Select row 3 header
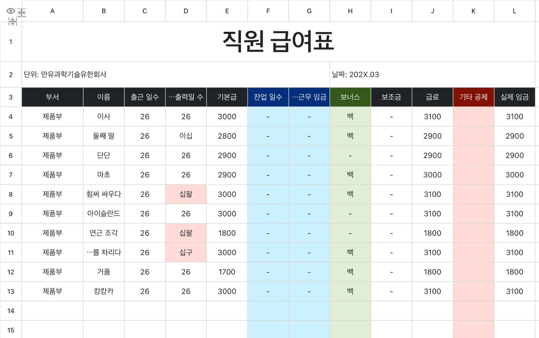539x338 pixels. 11,97
